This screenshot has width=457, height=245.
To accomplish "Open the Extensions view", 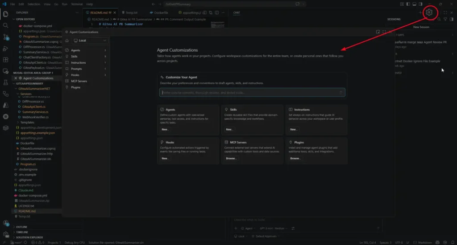I will pos(6,60).
